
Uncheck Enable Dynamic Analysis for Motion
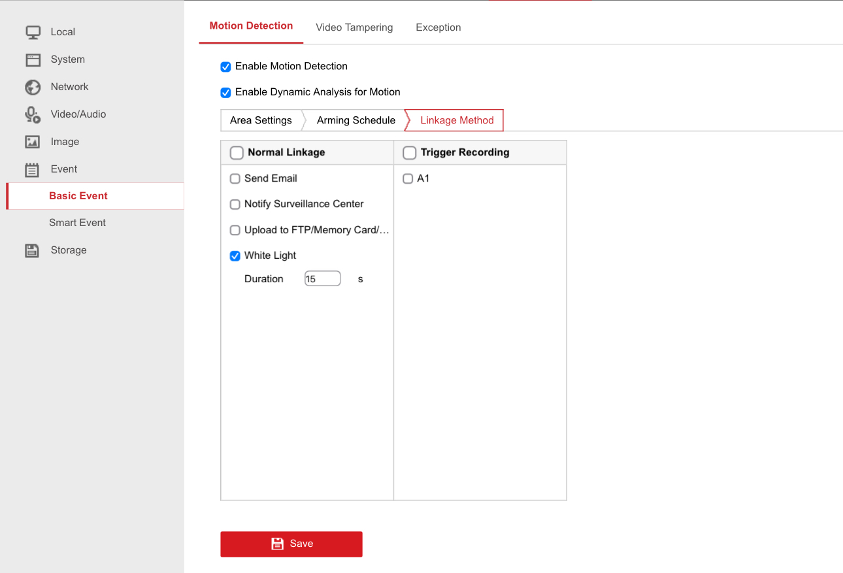[x=225, y=93]
